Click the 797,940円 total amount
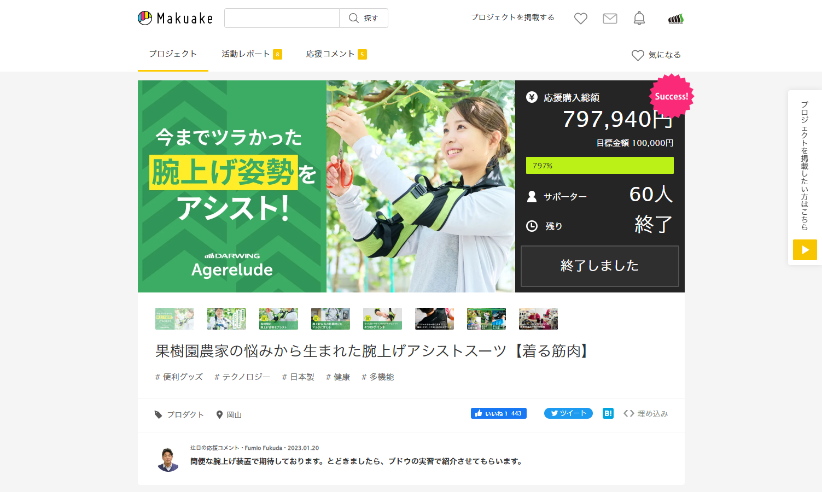Screen dimensions: 822x492 click(618, 119)
